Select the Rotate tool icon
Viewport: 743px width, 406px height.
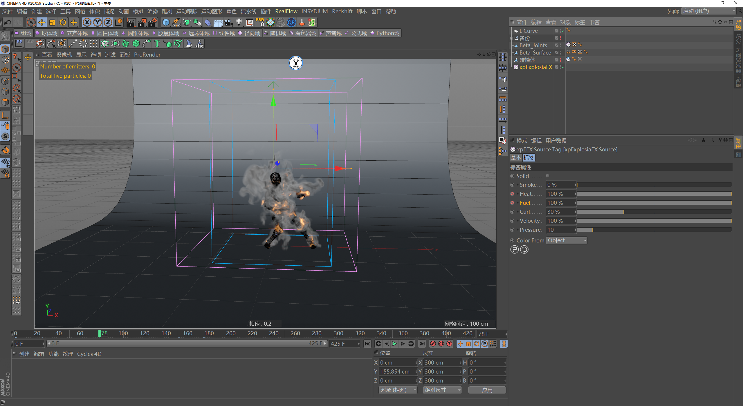coord(63,22)
